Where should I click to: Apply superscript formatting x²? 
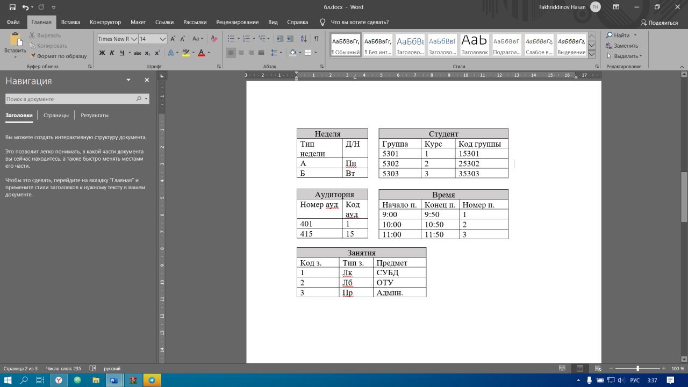tap(157, 53)
